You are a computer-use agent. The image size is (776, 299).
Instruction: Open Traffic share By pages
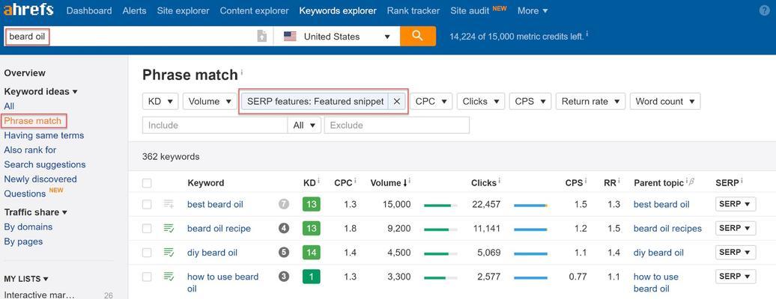[x=23, y=241]
